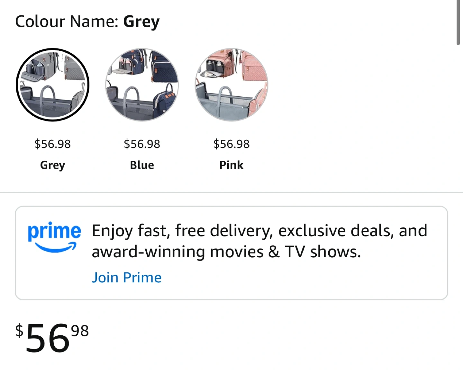
Task: Click 'award-winning movies & TV shows' text
Action: (x=226, y=252)
